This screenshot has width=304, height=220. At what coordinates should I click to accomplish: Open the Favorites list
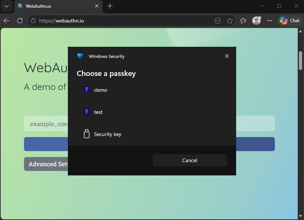243,21
